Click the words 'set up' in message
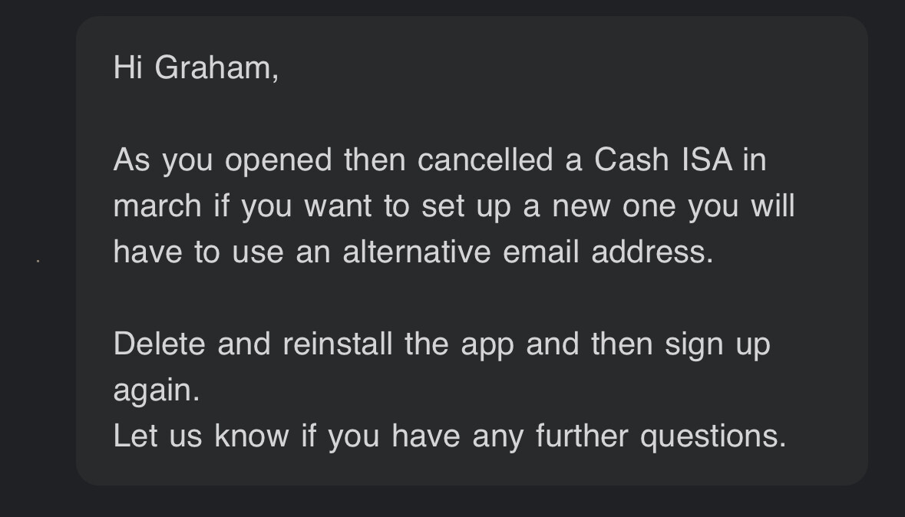 (467, 207)
